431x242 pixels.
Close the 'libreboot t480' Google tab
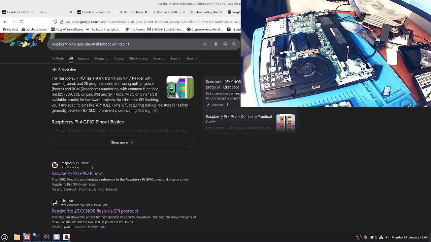184,12
